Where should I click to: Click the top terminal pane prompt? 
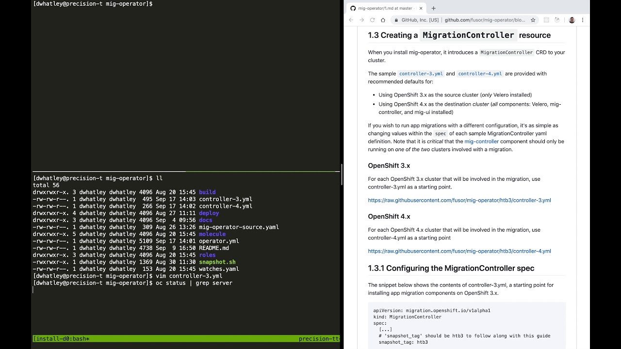click(93, 4)
